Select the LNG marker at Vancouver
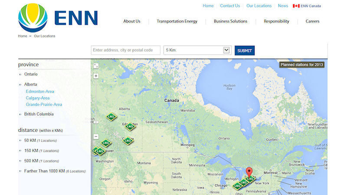Screen dimensions: 347x195 100,151
